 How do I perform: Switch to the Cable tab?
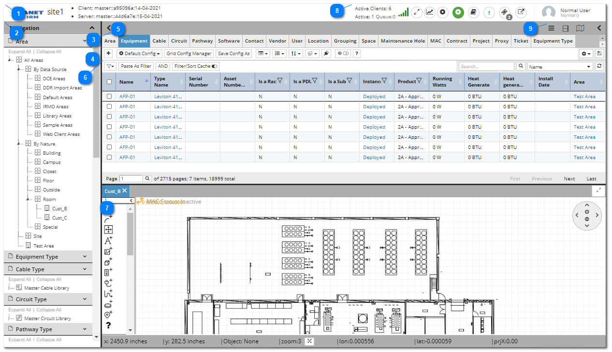click(x=159, y=41)
